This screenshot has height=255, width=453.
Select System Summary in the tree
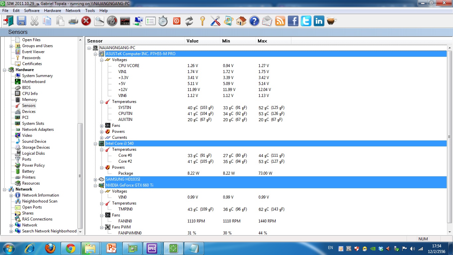click(37, 76)
